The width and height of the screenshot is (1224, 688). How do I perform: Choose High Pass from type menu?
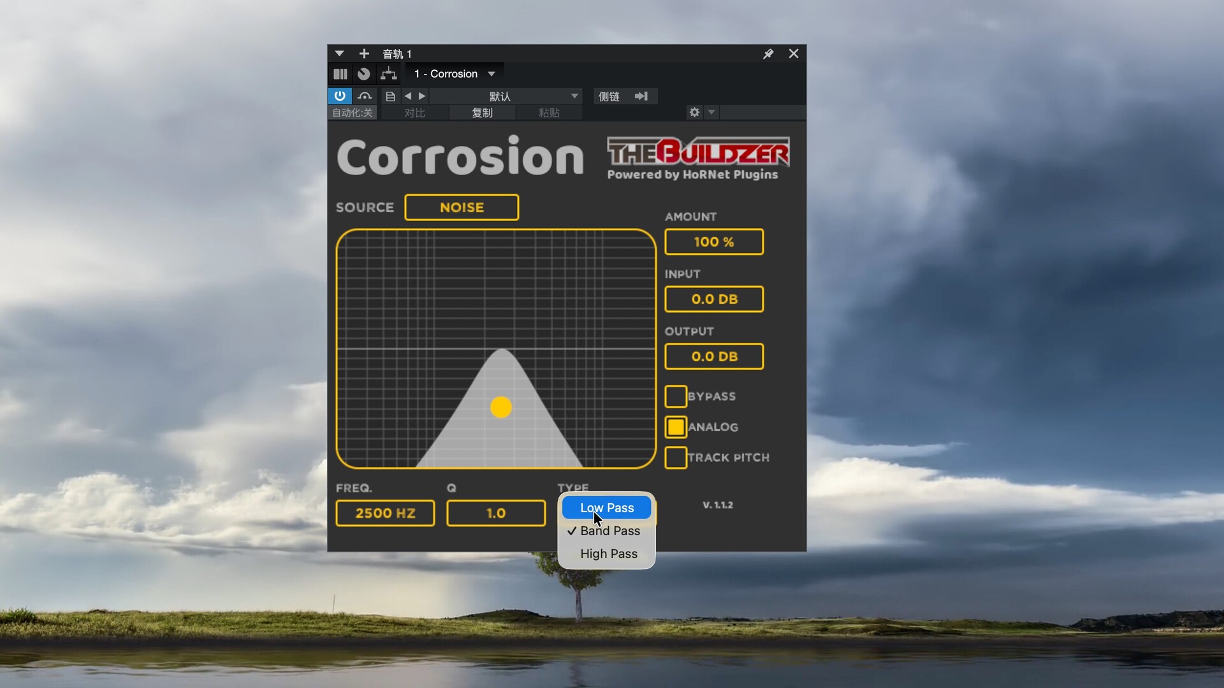point(609,554)
